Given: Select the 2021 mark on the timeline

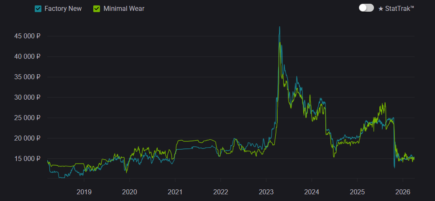Looking at the screenshot, I should click(175, 192).
